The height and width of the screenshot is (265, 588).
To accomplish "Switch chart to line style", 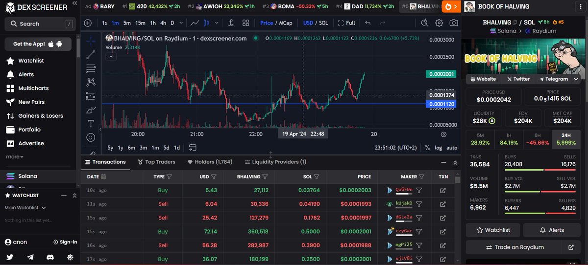I will coord(195,23).
